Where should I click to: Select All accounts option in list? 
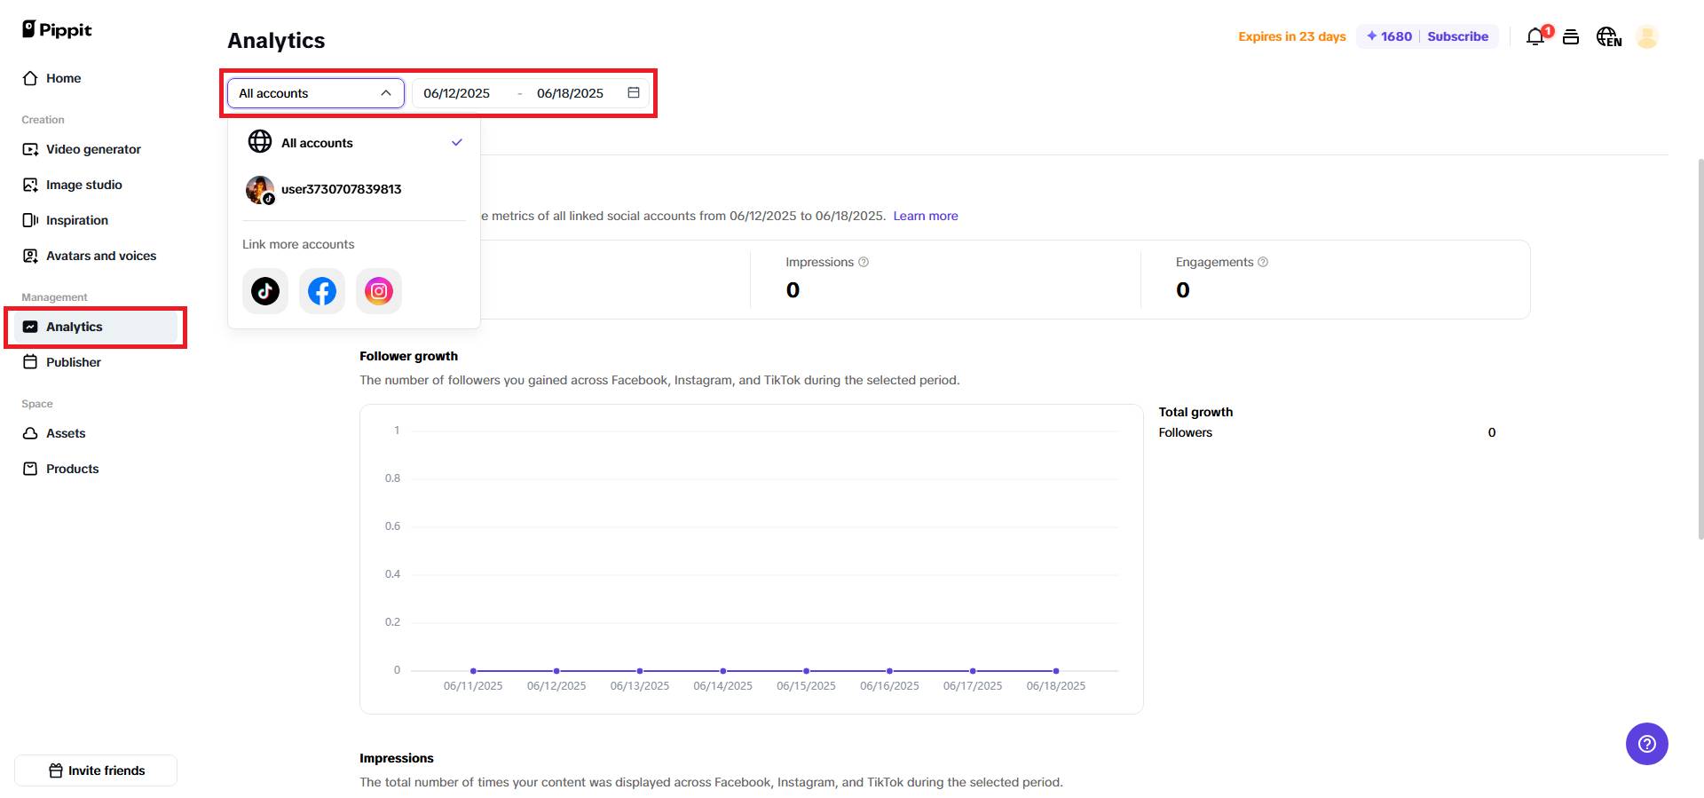coord(317,143)
